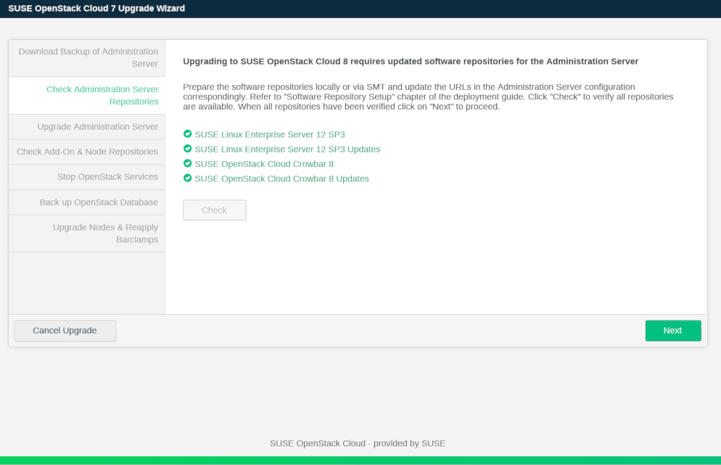Click the footer text provided by SUSE
This screenshot has width=721, height=465.
pyautogui.click(x=357, y=443)
